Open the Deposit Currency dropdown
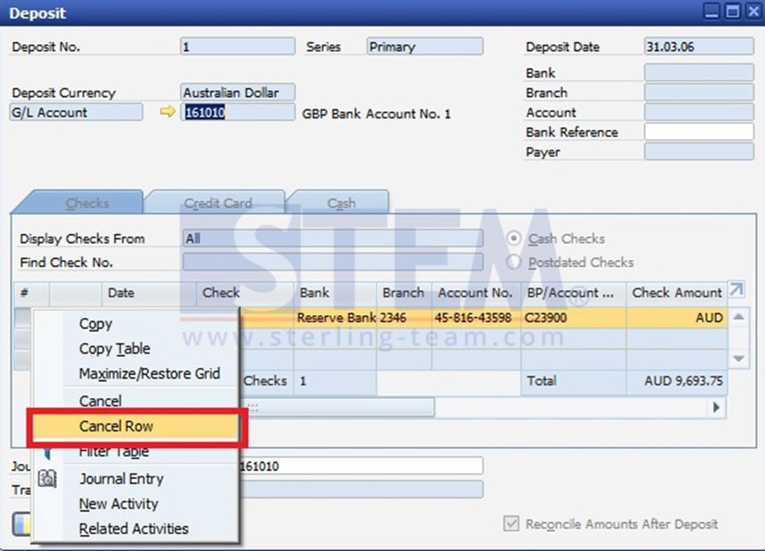 [x=238, y=93]
